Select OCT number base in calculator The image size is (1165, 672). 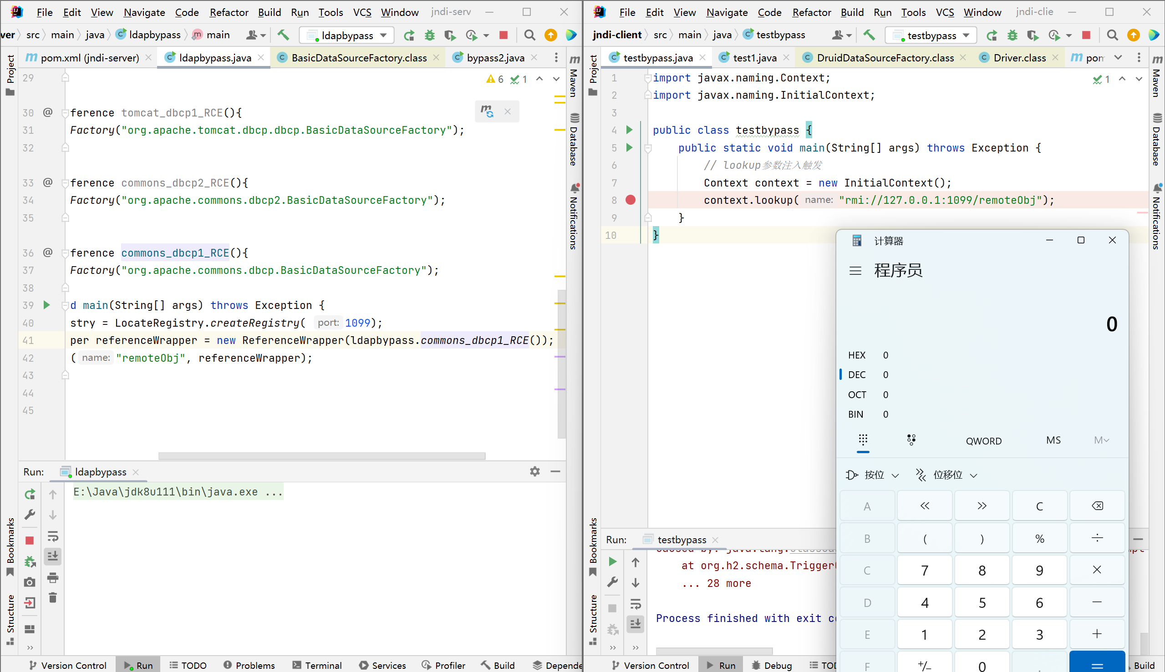coord(868,394)
